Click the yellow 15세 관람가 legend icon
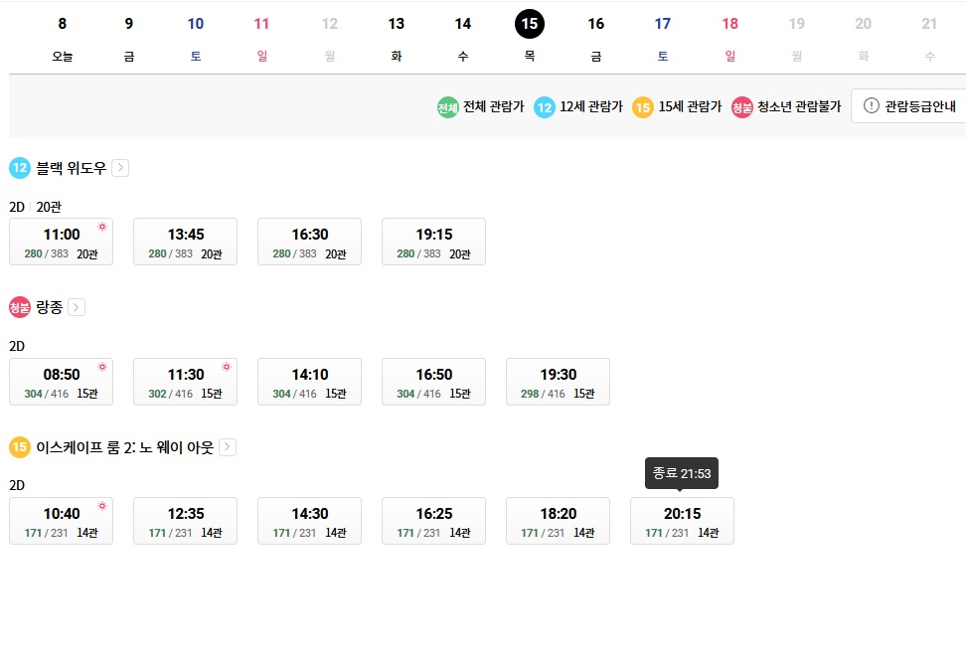966x666 pixels. [x=643, y=107]
